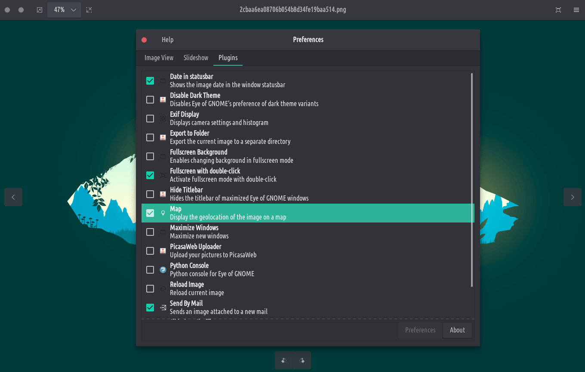This screenshot has width=585, height=372.
Task: Open the hamburger main menu
Action: [576, 10]
